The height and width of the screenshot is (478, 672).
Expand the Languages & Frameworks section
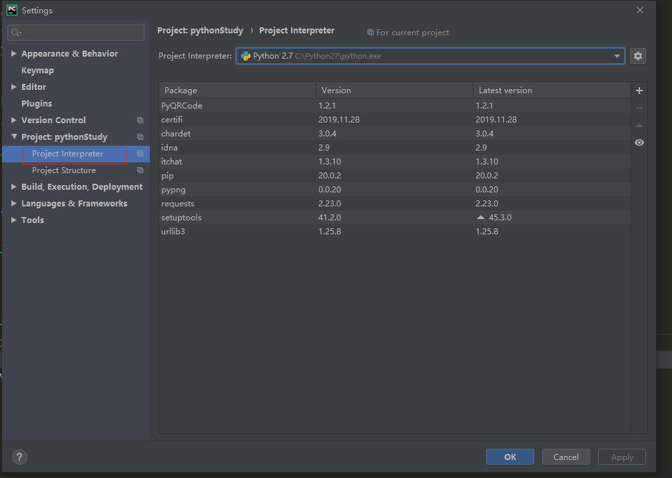(14, 203)
